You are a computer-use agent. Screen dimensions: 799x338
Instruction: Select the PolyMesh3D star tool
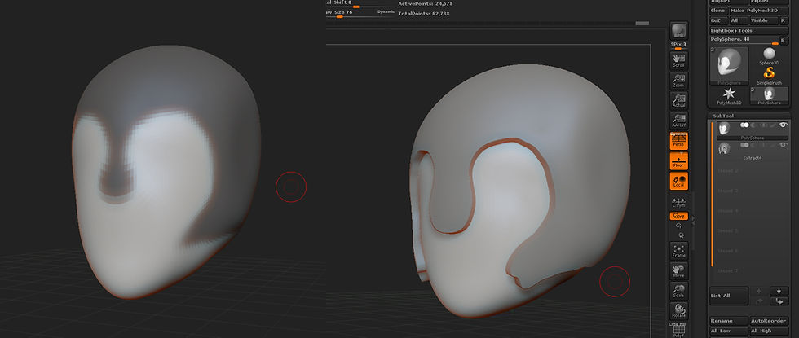pyautogui.click(x=729, y=95)
